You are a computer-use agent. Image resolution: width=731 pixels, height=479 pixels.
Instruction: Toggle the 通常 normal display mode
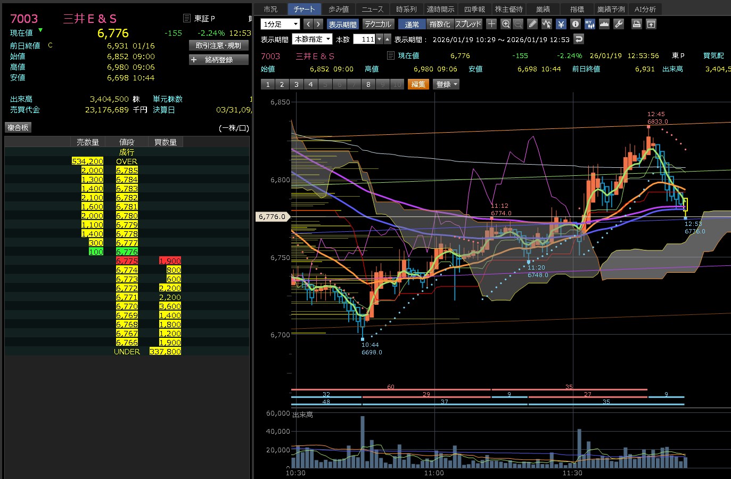[412, 24]
